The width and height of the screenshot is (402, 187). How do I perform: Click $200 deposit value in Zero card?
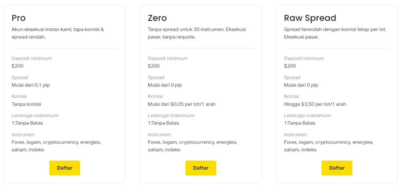[153, 66]
